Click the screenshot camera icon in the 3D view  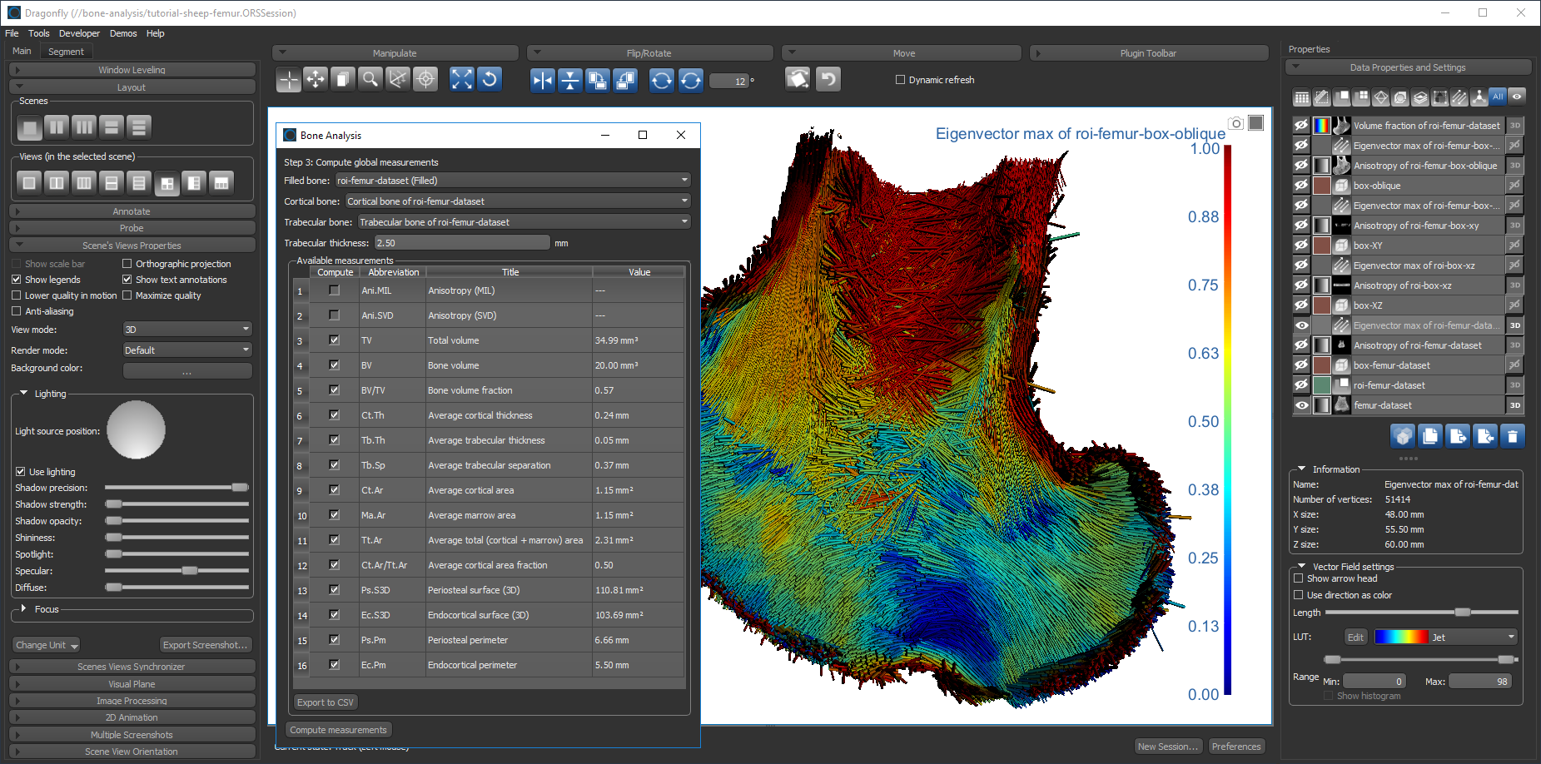click(1236, 123)
